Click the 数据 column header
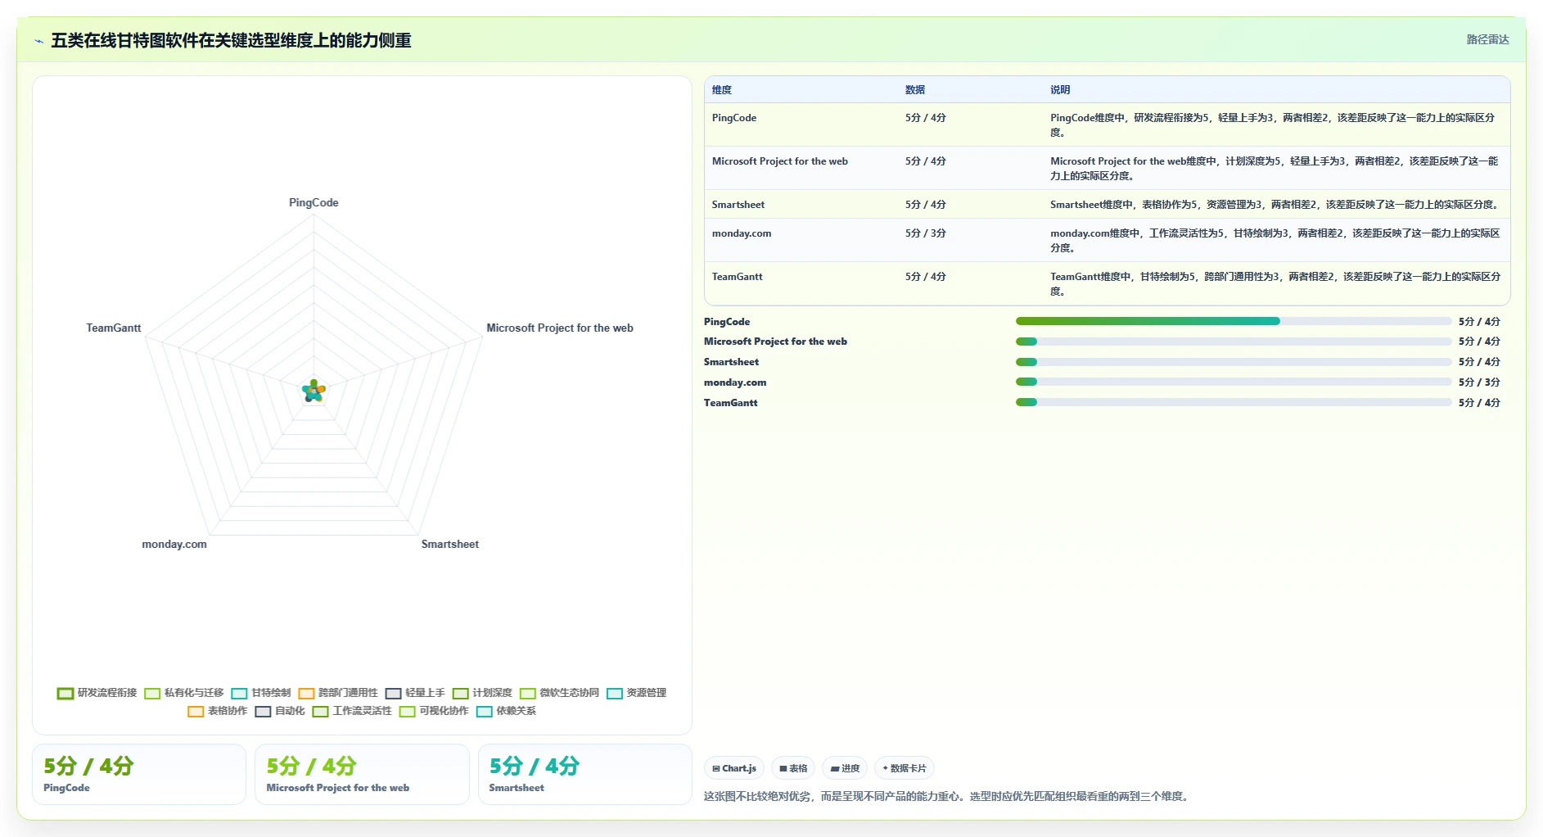This screenshot has width=1543, height=837. 915,90
